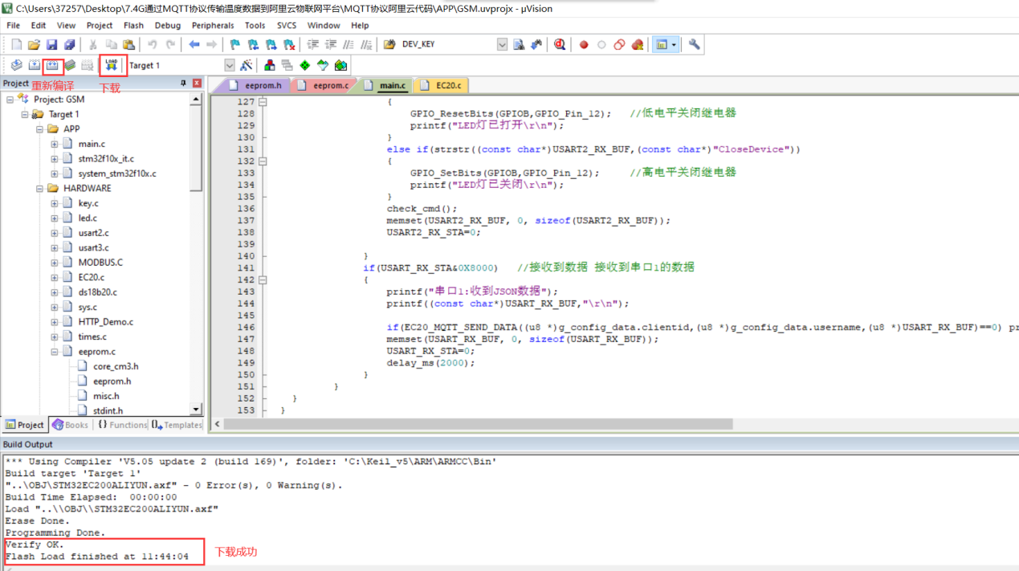Collapse code fold at line 127
Viewport: 1019px width, 571px height.
(263, 102)
